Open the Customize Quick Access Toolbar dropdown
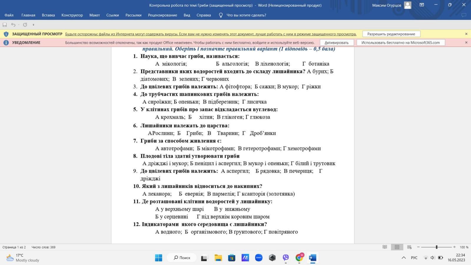This screenshot has height=265, width=471. 33,25
